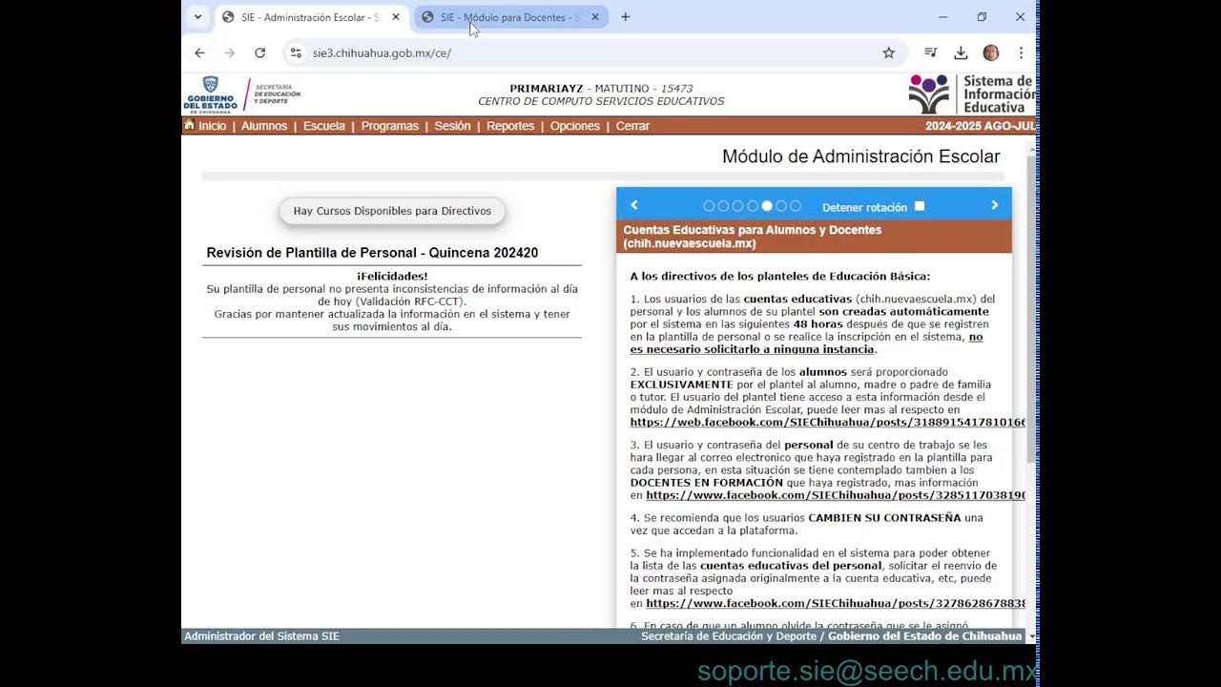1221x687 pixels.
Task: Select the seventh carousel slide dot
Action: coord(796,206)
